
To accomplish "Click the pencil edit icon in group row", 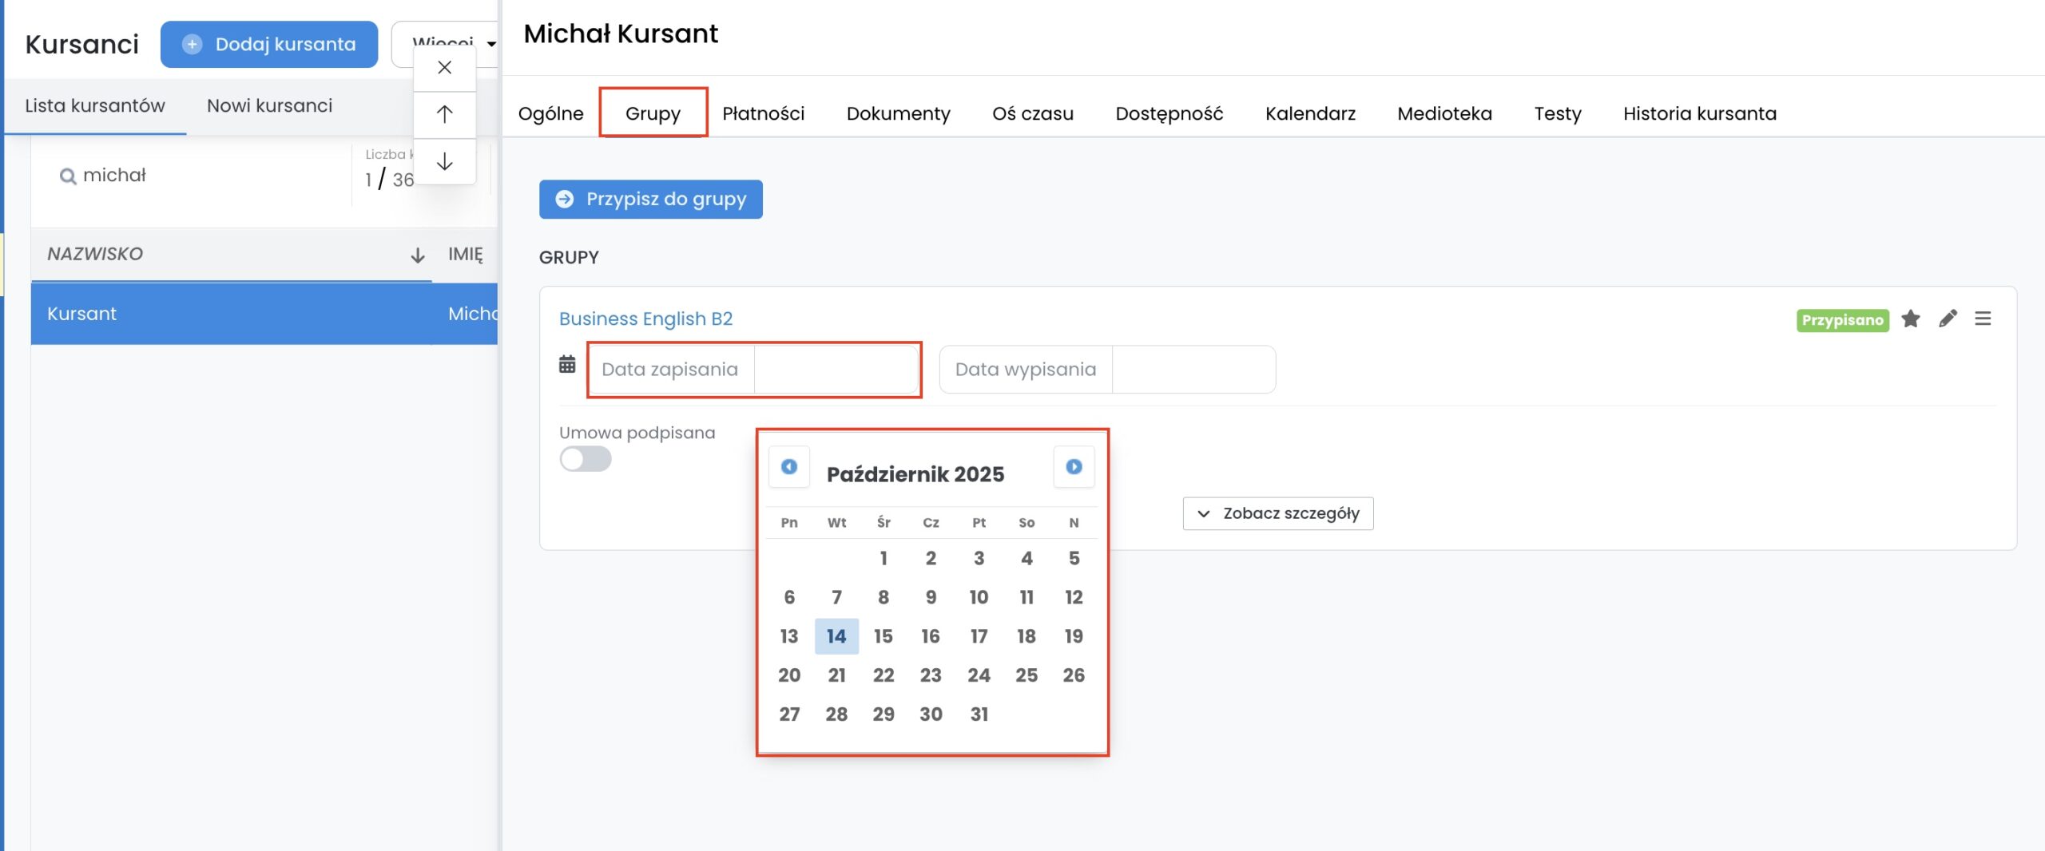I will (1948, 319).
